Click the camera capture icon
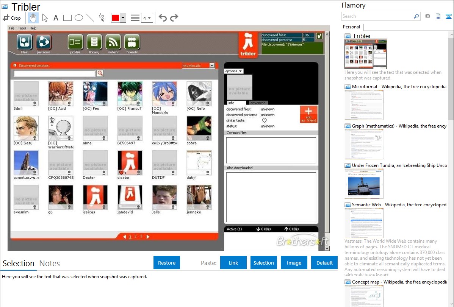 click(x=427, y=16)
